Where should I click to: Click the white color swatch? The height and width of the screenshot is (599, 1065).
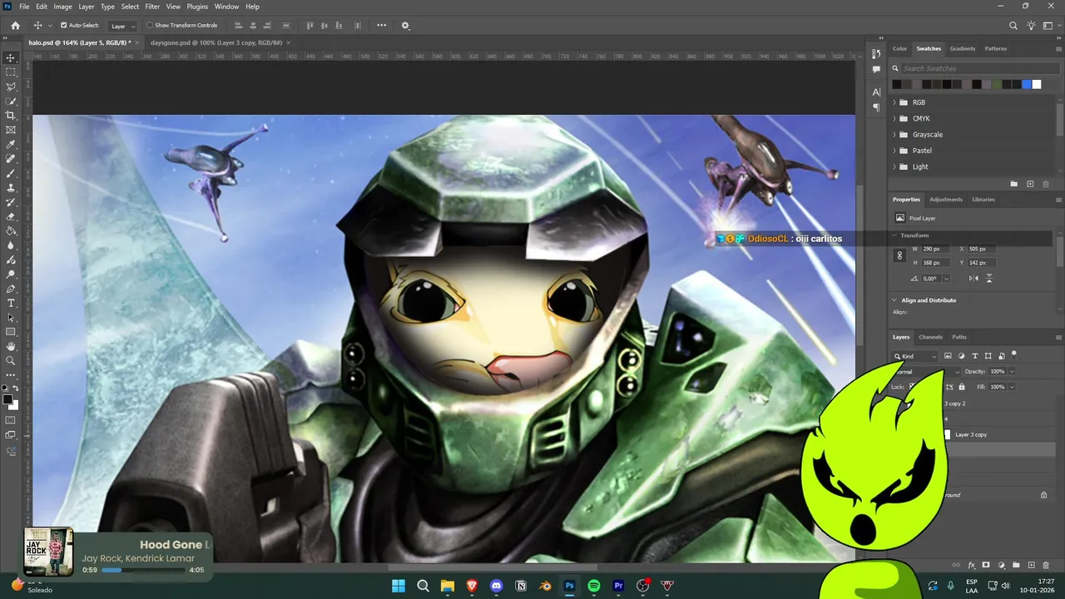click(1037, 84)
